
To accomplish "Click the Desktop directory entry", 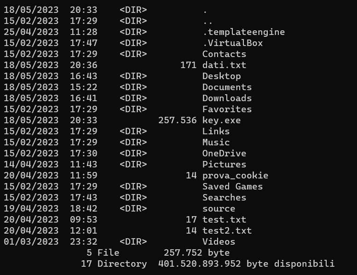I will click(x=222, y=76).
